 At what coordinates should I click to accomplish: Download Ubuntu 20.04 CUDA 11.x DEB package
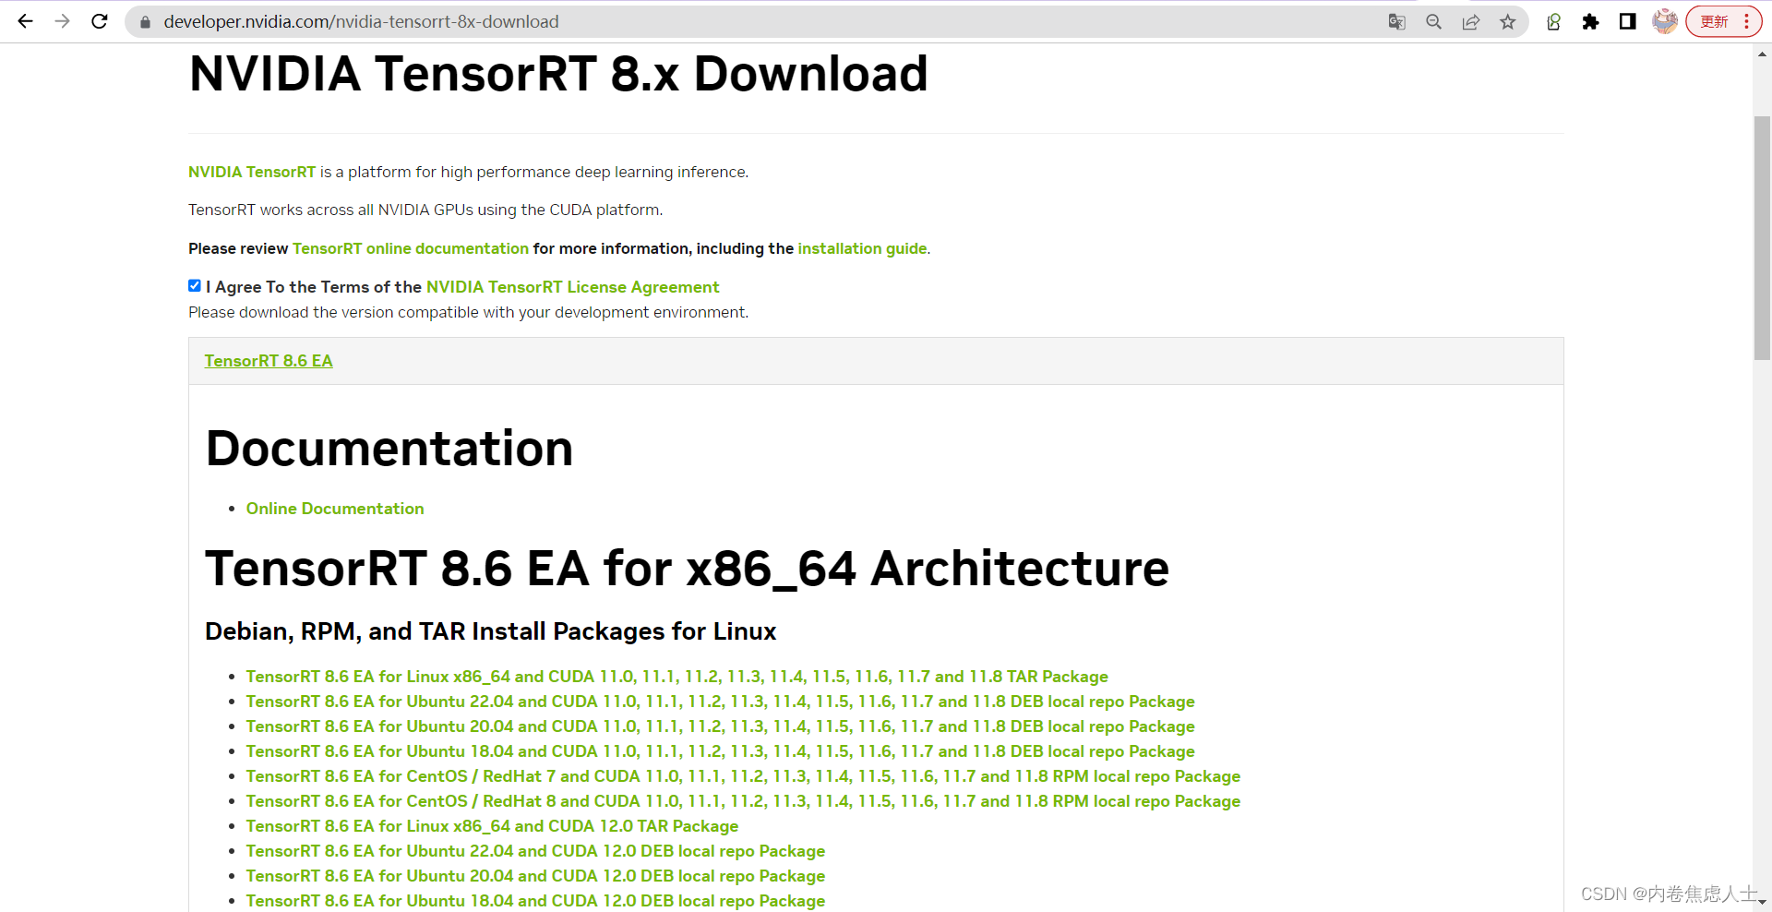click(x=720, y=726)
